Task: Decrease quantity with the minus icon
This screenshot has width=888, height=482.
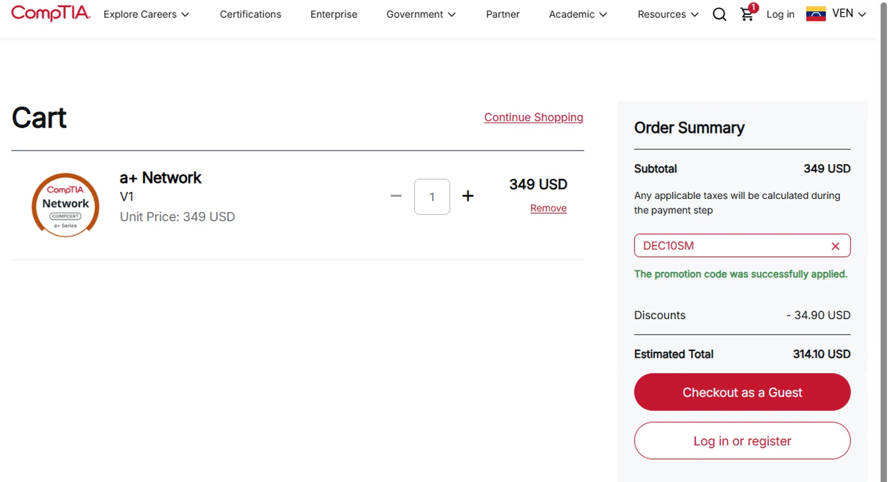Action: (396, 196)
